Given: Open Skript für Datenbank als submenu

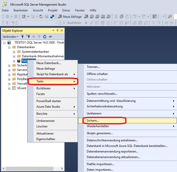Looking at the screenshot, I should click(x=53, y=74).
